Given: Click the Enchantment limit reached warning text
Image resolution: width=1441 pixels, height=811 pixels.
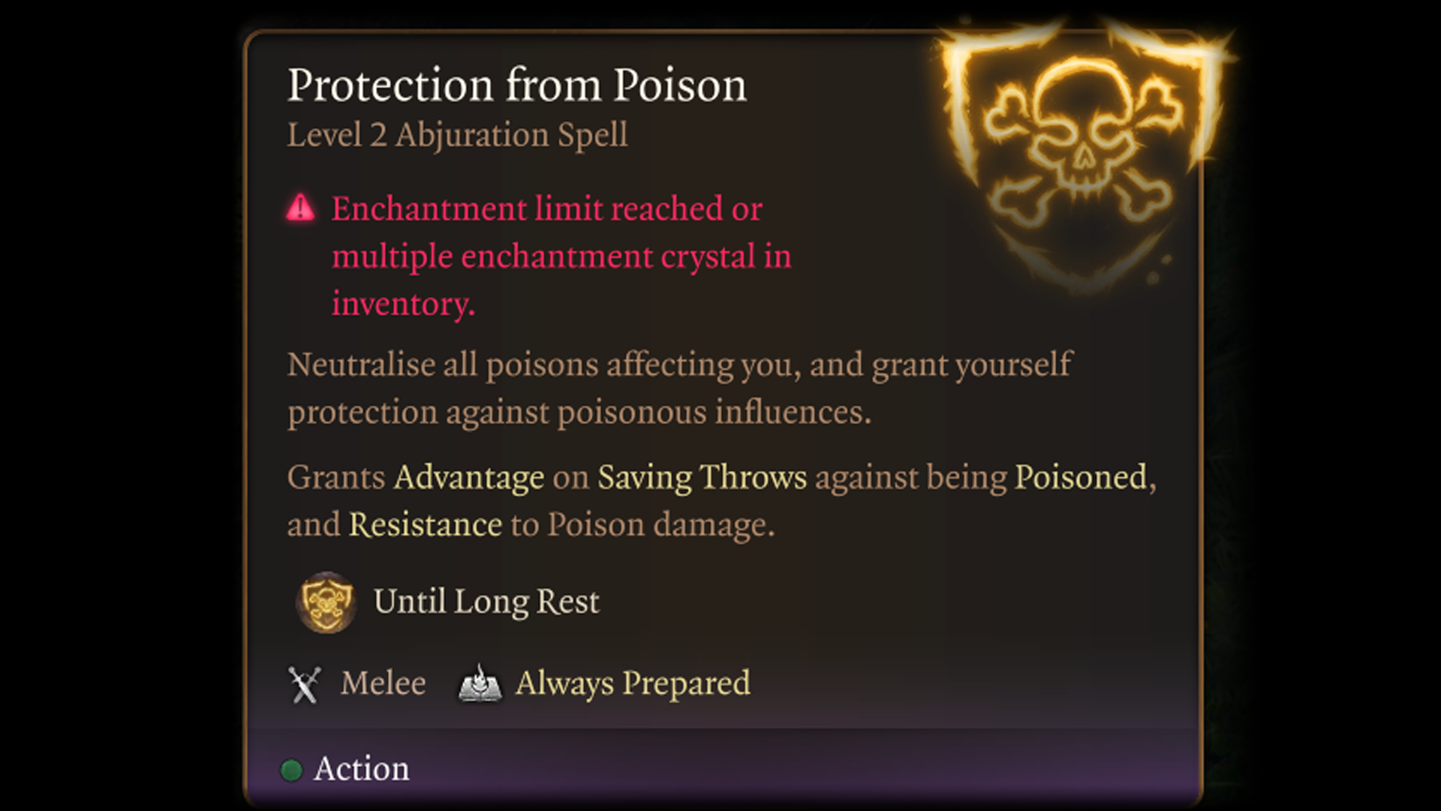Looking at the screenshot, I should [x=546, y=209].
